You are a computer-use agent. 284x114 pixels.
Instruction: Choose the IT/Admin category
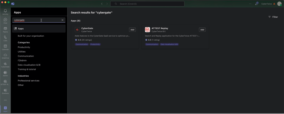22,60
